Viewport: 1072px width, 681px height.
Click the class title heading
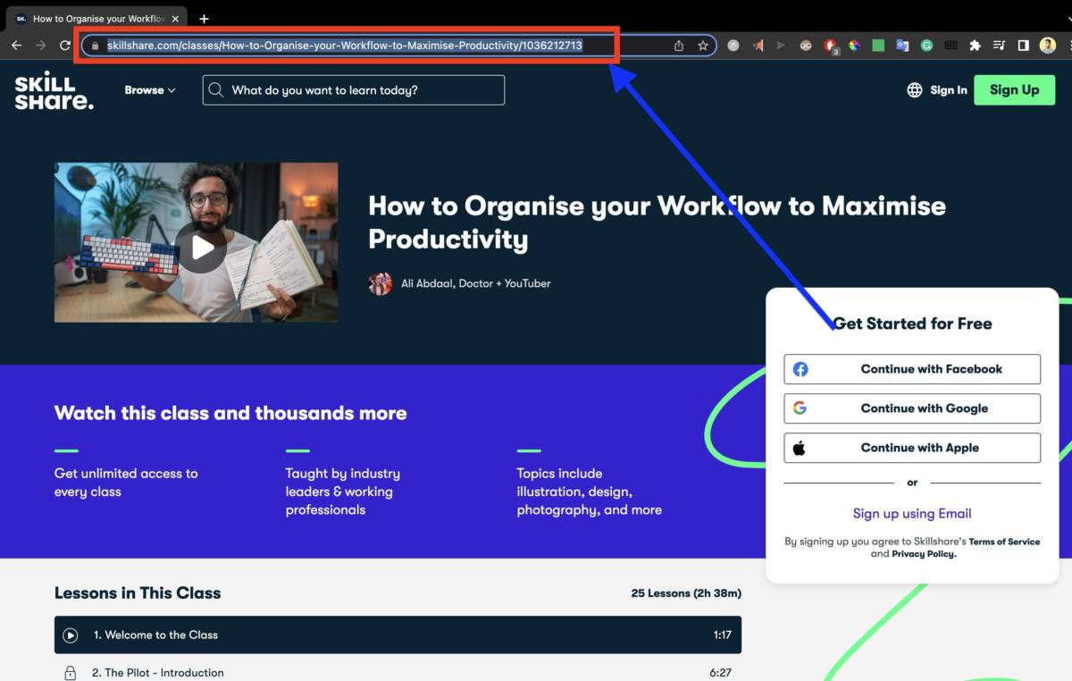[657, 223]
